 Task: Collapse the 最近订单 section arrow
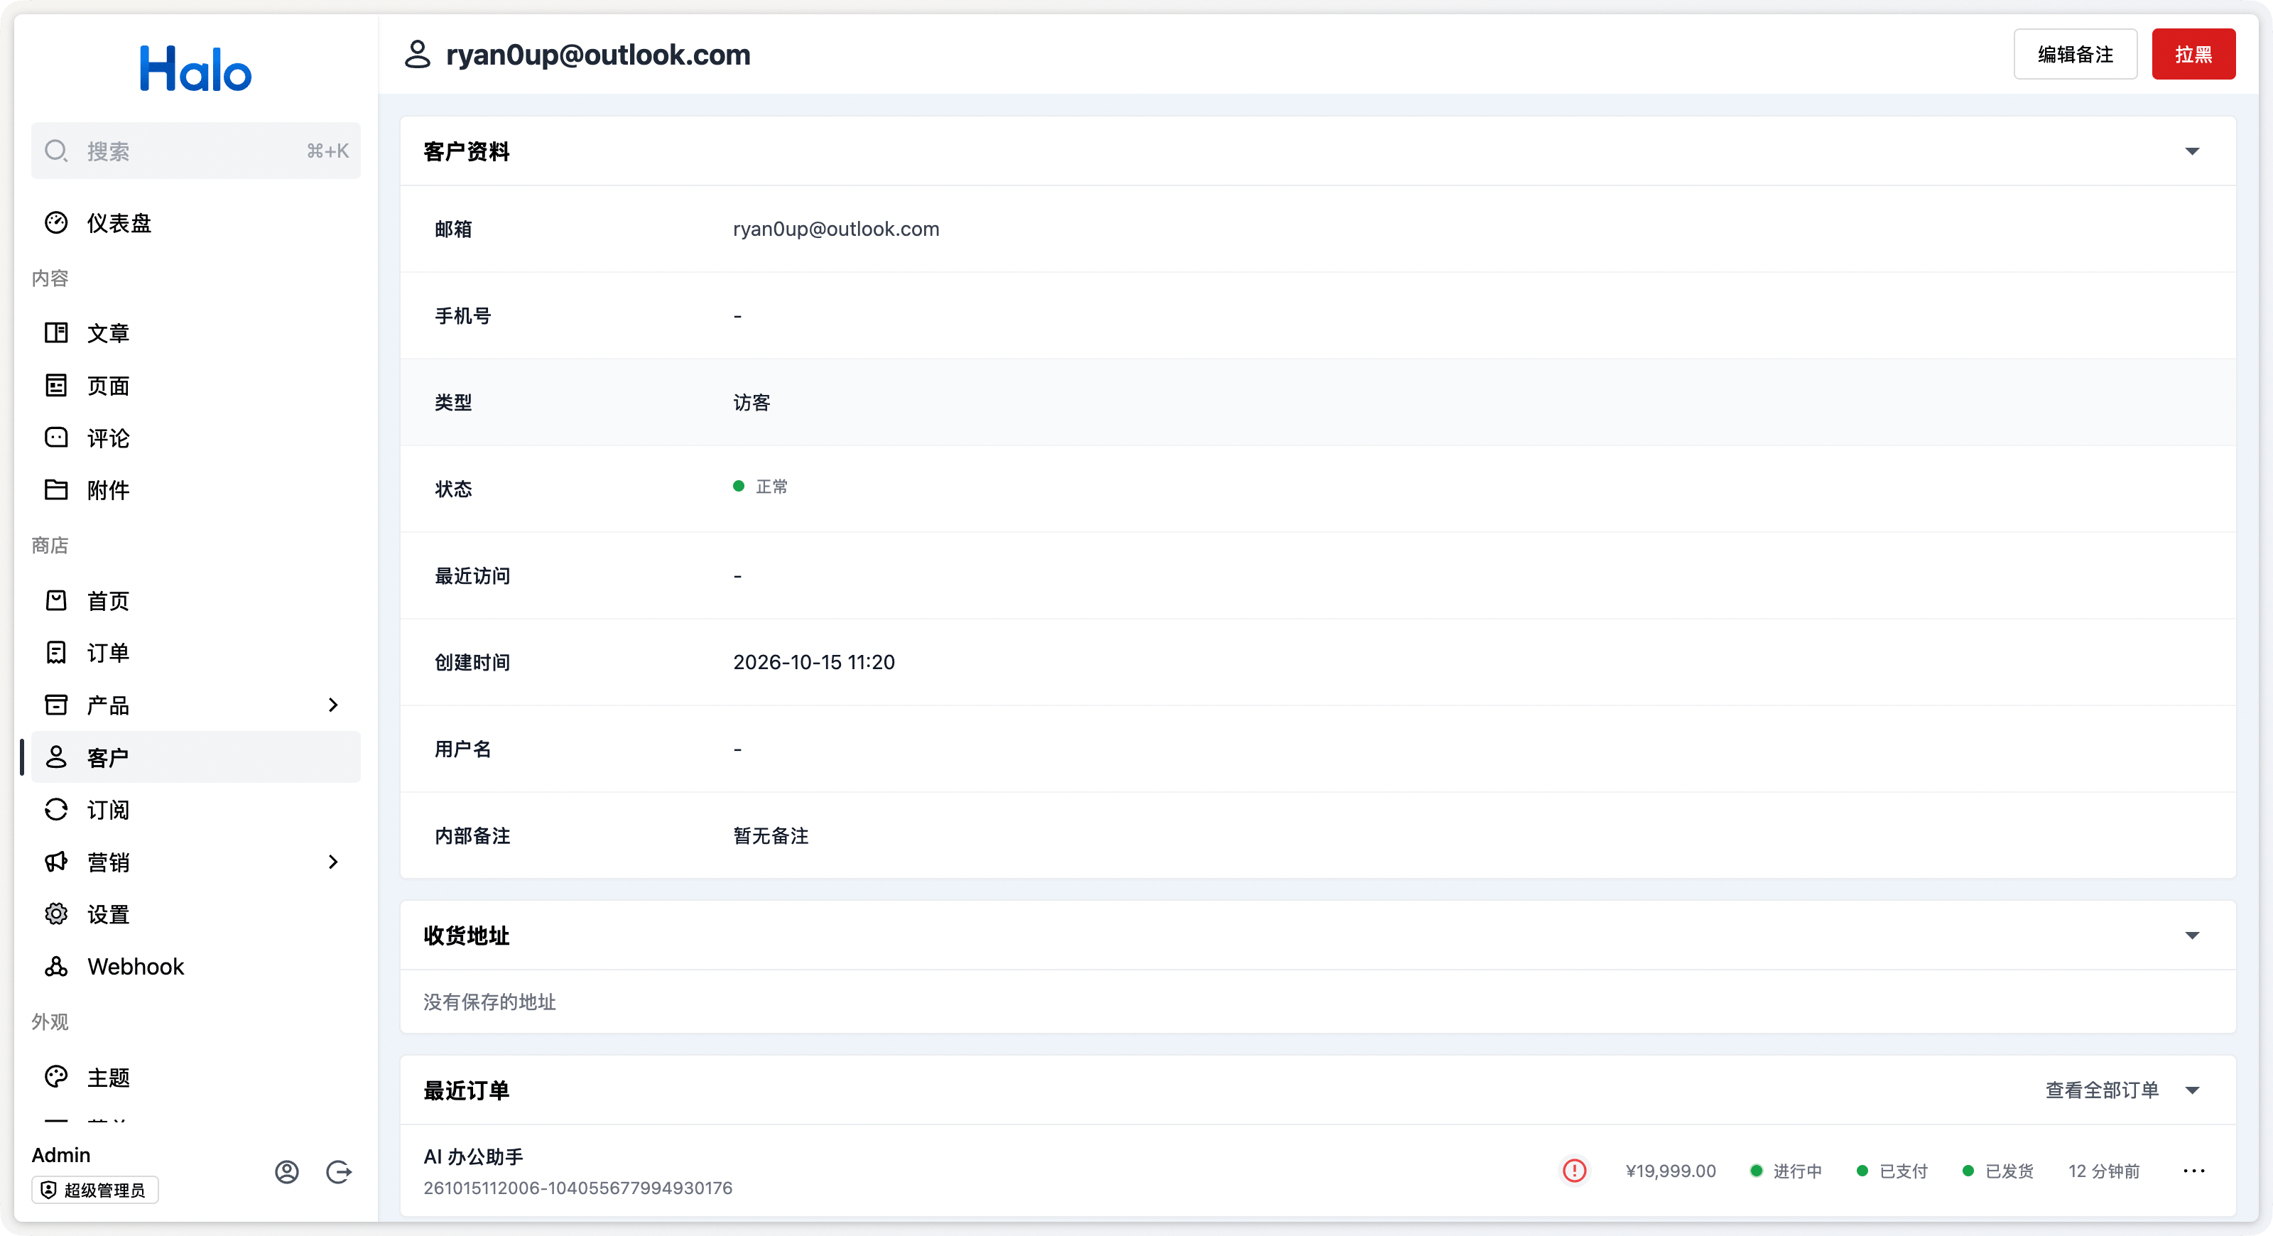pyautogui.click(x=2192, y=1090)
